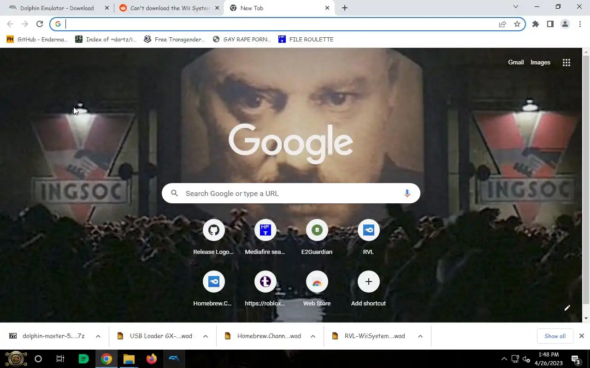Screen dimensions: 590x368
Task: Close the Dolphin Emulator tab
Action: 107,8
